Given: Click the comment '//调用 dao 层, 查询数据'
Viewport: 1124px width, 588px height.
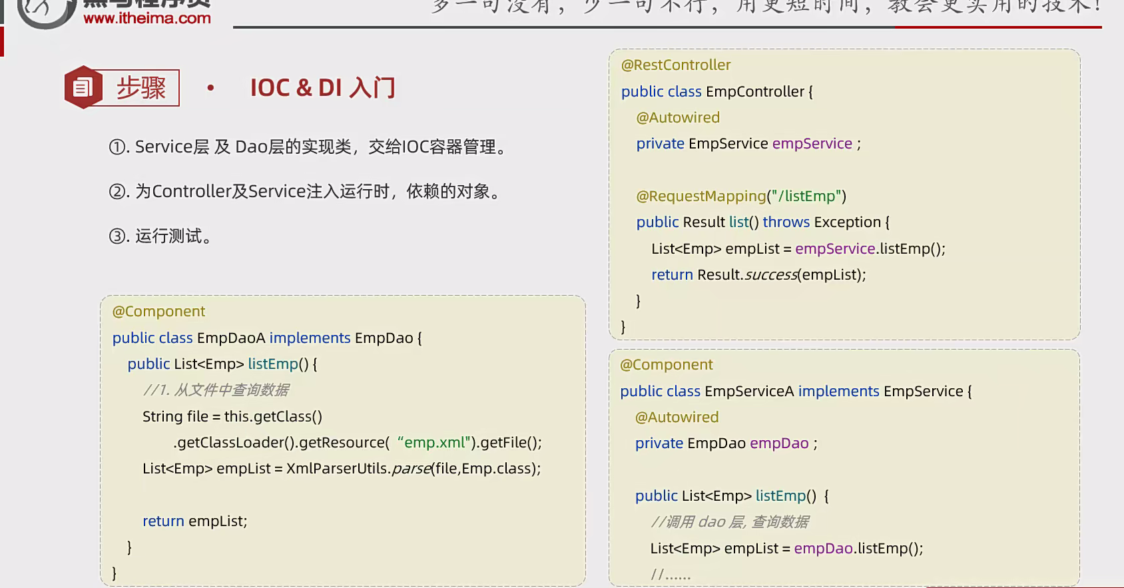Looking at the screenshot, I should point(730,522).
